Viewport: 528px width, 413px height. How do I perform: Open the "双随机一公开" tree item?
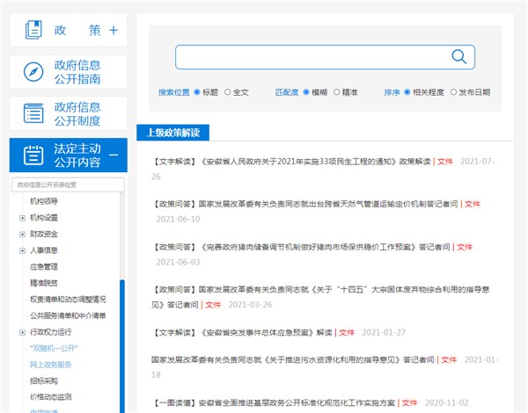tap(54, 348)
